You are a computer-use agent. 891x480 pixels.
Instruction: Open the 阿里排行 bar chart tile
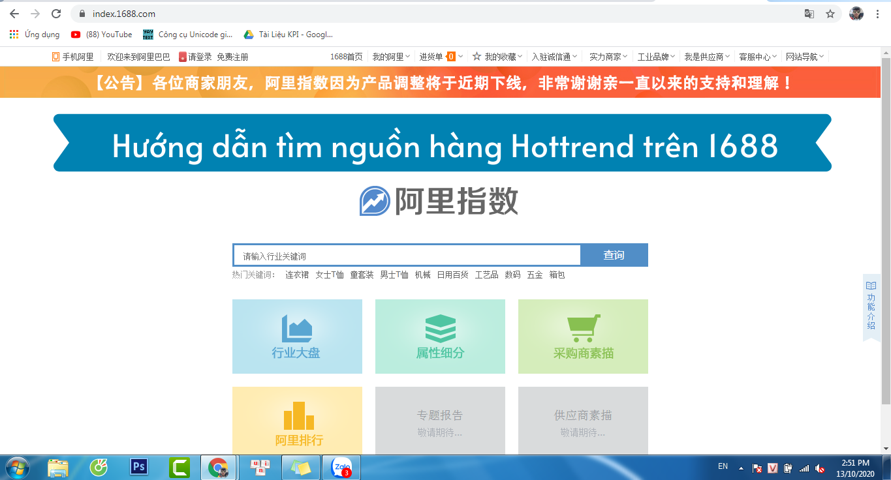pos(297,421)
